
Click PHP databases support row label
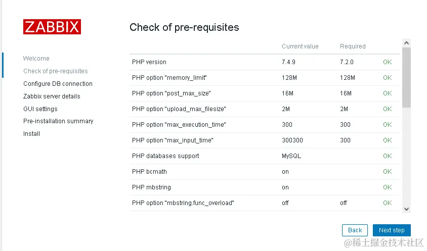click(x=165, y=156)
